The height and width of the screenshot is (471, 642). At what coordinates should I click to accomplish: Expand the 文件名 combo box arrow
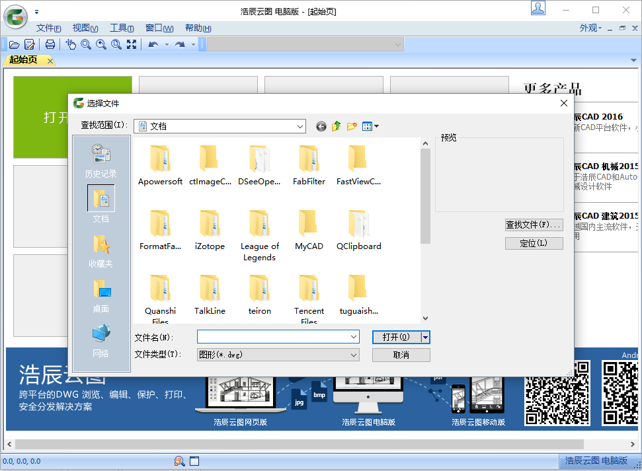pos(354,337)
